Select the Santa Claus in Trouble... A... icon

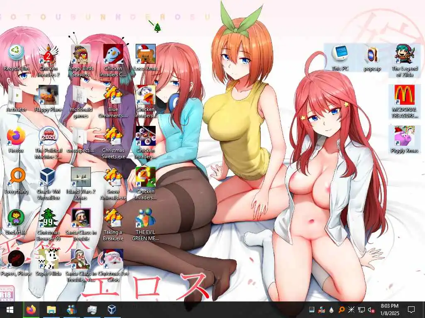click(81, 265)
